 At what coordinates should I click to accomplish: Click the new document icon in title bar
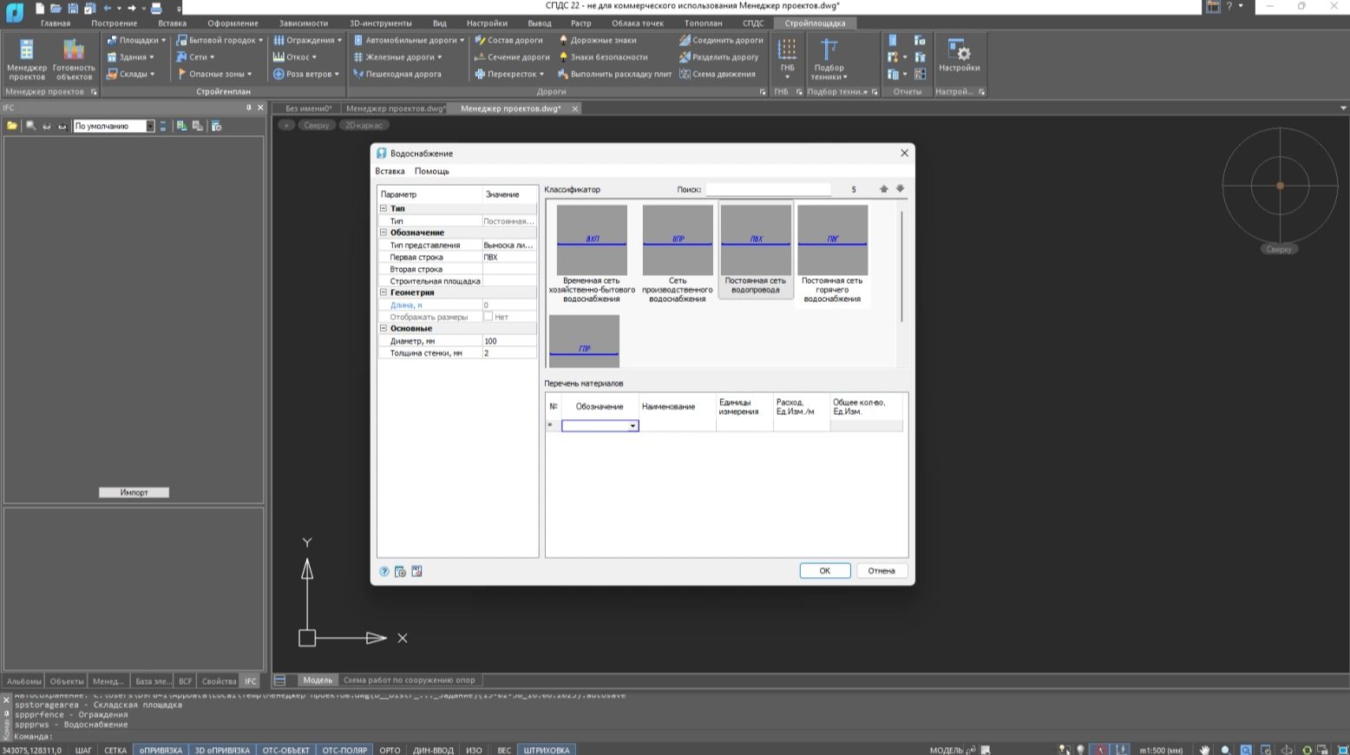(39, 8)
